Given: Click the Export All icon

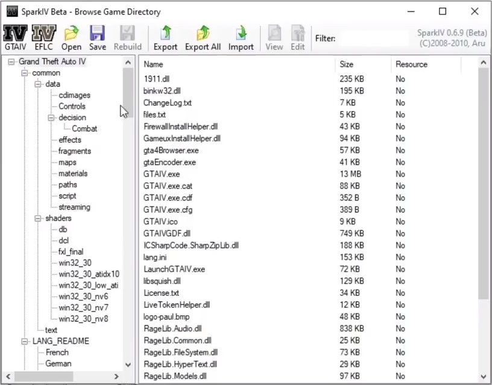Looking at the screenshot, I should [202, 37].
